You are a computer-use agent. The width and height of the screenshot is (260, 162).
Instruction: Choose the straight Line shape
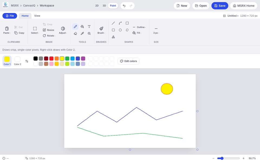[x=113, y=23]
